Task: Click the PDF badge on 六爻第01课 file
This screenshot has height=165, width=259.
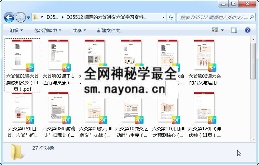Action: (30, 67)
